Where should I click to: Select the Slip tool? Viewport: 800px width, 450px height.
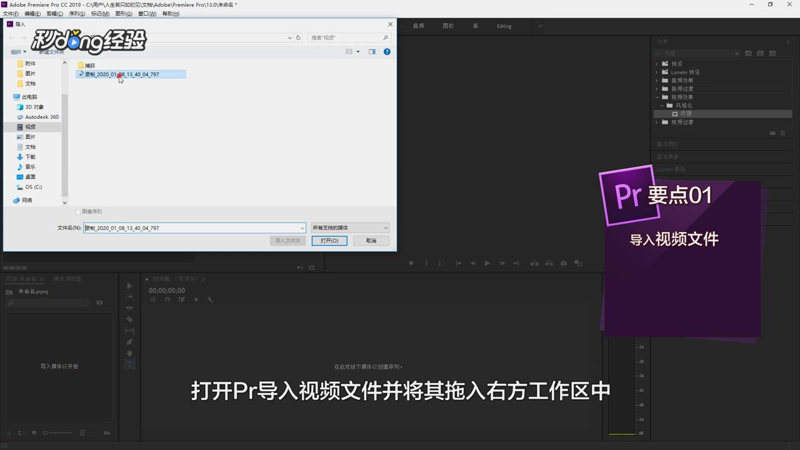129,331
